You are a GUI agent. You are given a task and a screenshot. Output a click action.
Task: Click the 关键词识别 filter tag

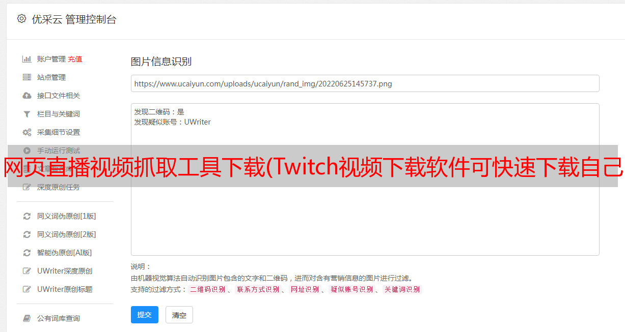pyautogui.click(x=402, y=289)
